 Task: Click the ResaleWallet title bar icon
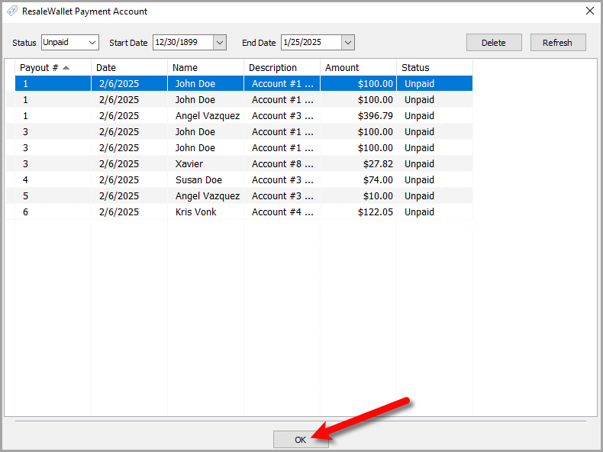click(12, 11)
